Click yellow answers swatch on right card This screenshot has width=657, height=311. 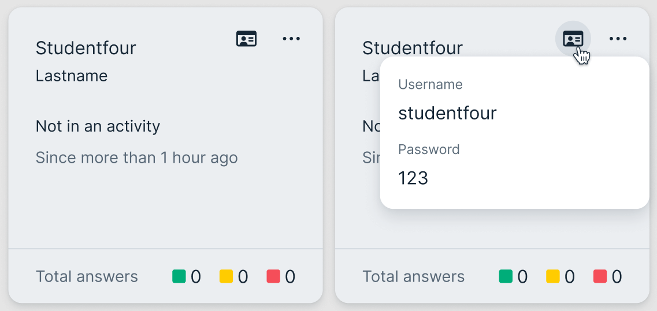[x=553, y=276]
